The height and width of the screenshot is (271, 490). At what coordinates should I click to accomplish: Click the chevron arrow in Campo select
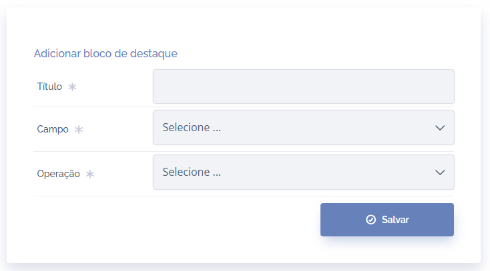coord(440,128)
